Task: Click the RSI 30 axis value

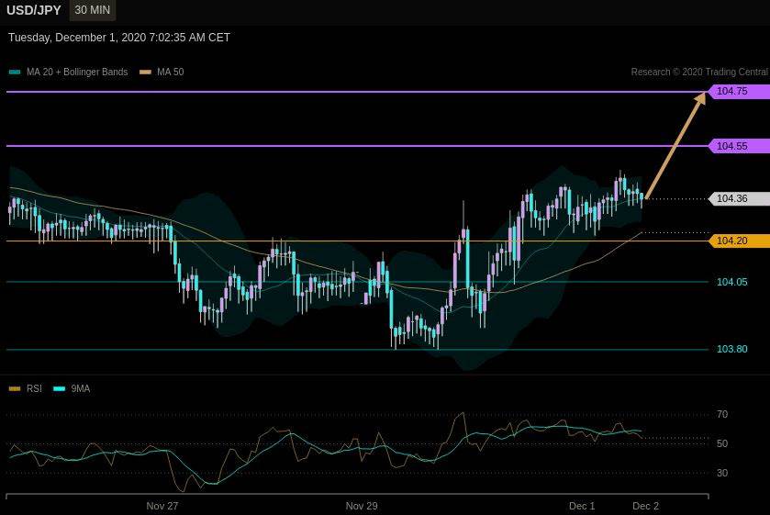Action: coord(722,473)
